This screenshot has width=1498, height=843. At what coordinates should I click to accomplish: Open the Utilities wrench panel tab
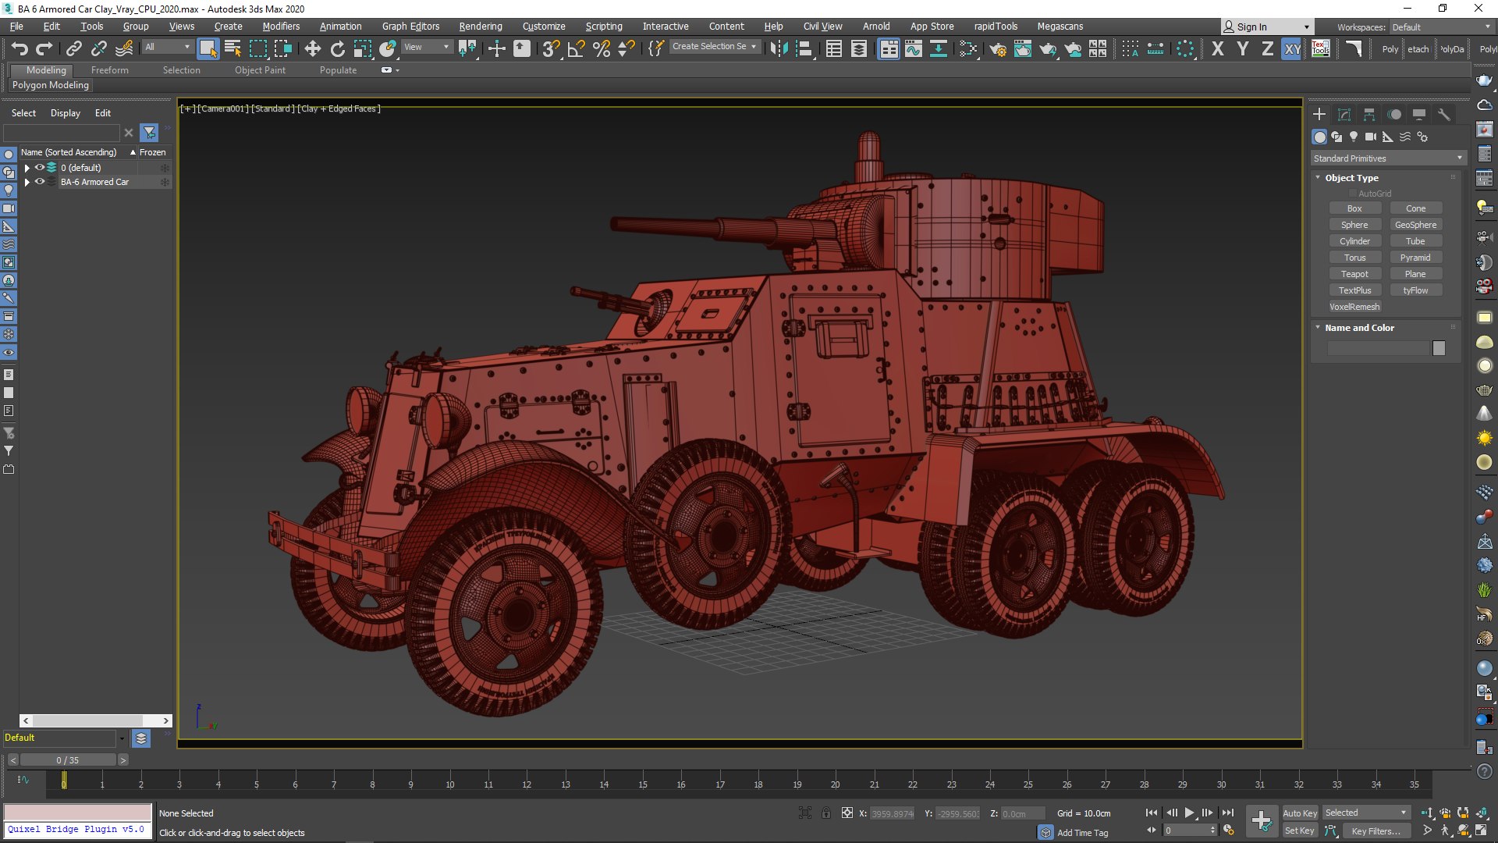1444,114
